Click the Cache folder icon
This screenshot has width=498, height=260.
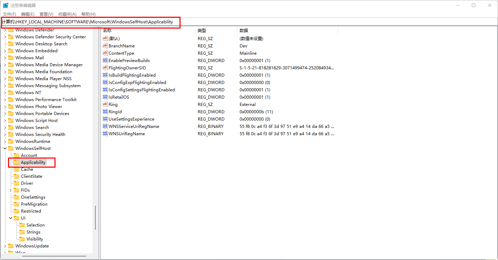[x=16, y=169]
